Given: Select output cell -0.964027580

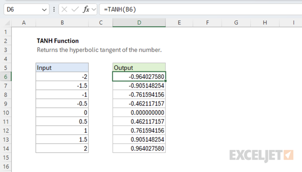Looking at the screenshot, I should [x=139, y=77].
